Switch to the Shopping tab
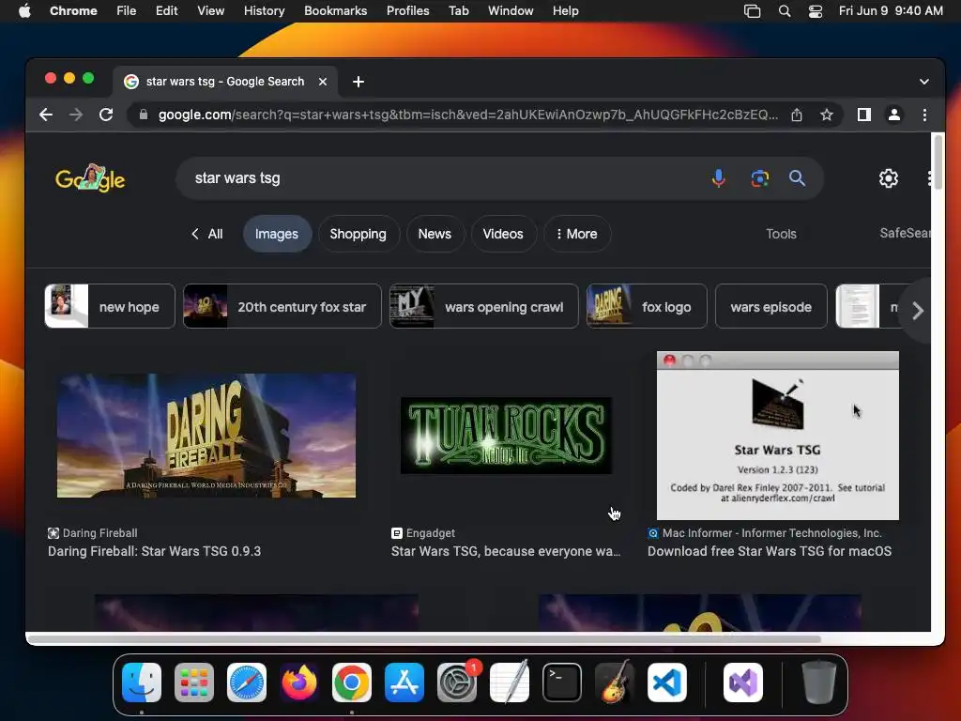The image size is (961, 721). tap(358, 234)
